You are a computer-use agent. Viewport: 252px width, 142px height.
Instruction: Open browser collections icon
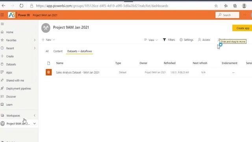235,6
